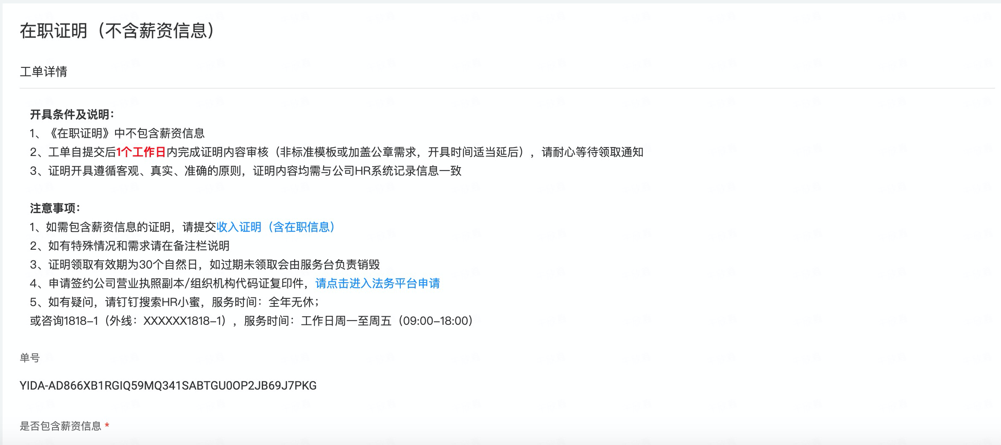Viewport: 1001px width, 445px height.
Task: Click the 如有特殊情况和需求请在备注栏说明 note
Action: coord(130,246)
